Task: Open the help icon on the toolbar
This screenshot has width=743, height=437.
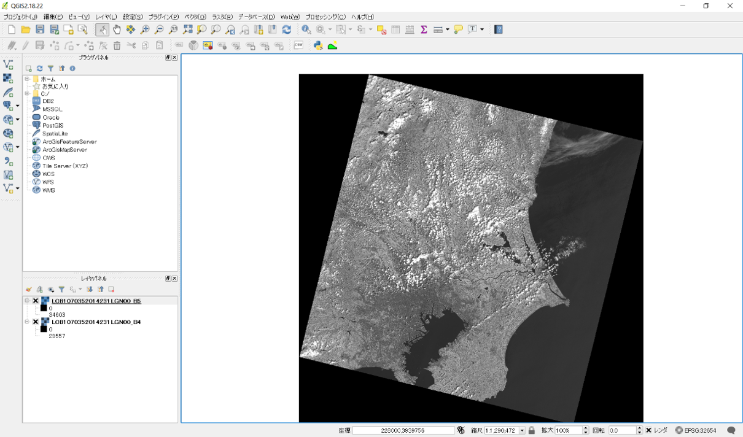Action: tap(499, 29)
